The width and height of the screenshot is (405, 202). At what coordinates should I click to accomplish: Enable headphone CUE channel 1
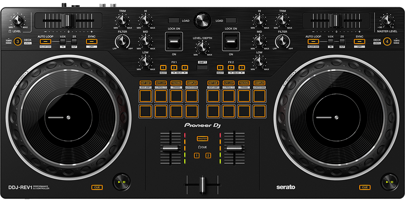click(x=197, y=156)
